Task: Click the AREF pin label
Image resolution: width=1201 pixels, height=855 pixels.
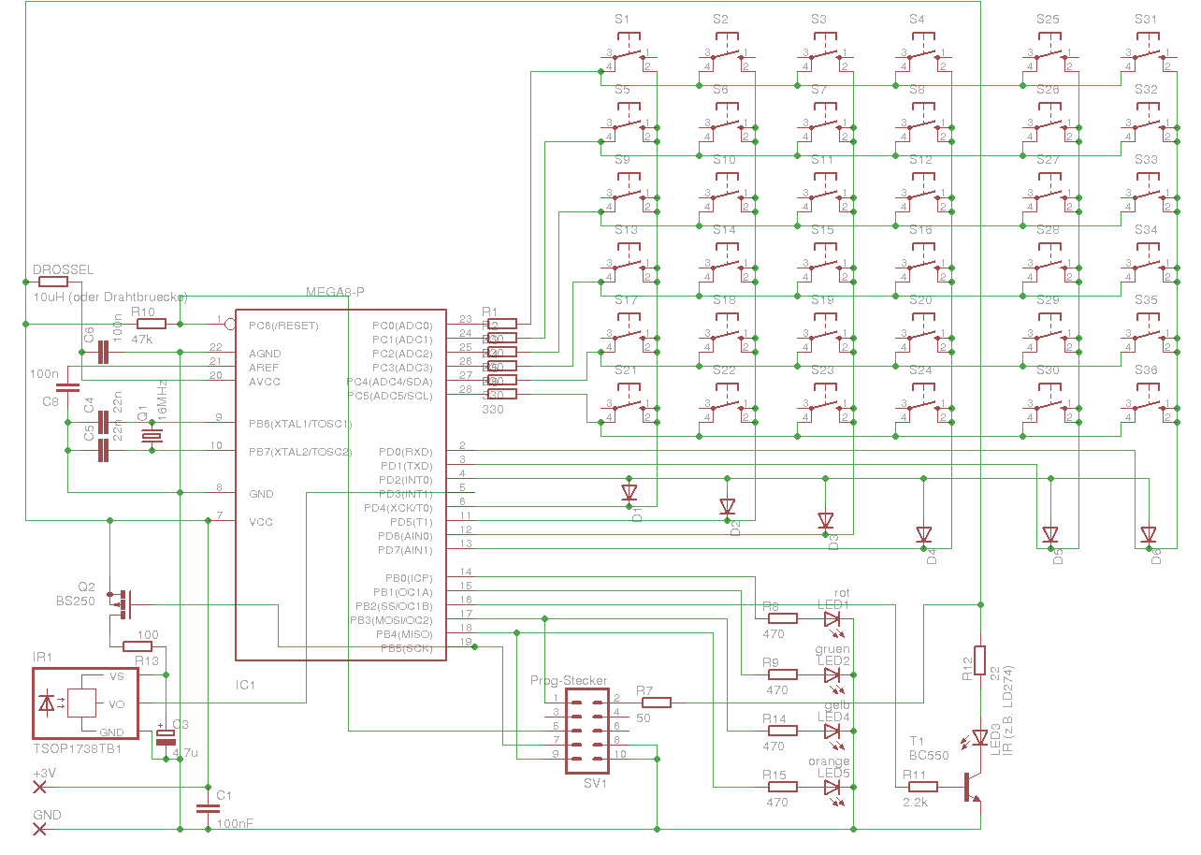Action: pos(264,368)
